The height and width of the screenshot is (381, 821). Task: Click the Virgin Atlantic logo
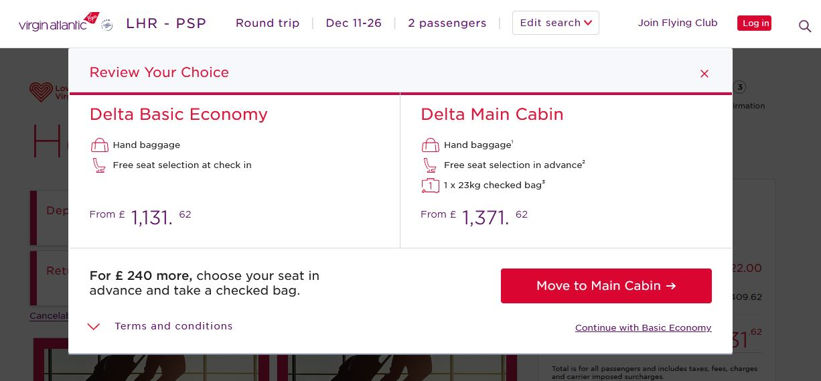(59, 23)
